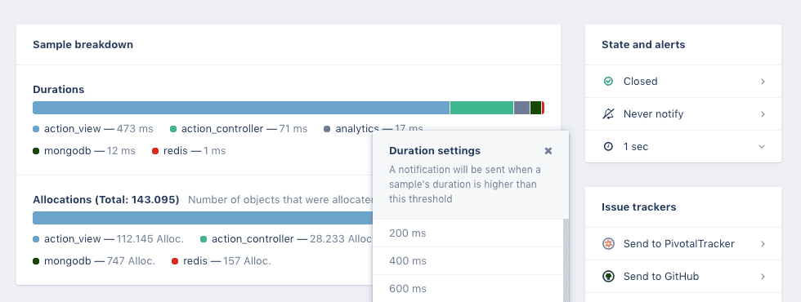Viewport: 801px width, 302px height.
Task: Select the 600 ms duration option
Action: click(468, 288)
